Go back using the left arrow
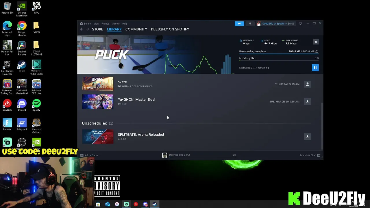Screen dimensions: 370x208 coord(82,29)
